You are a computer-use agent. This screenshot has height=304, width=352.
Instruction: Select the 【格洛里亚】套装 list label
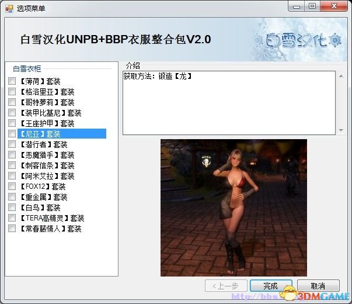coord(47,92)
